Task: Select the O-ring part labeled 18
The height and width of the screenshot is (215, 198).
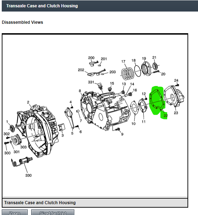Action: 137,71
